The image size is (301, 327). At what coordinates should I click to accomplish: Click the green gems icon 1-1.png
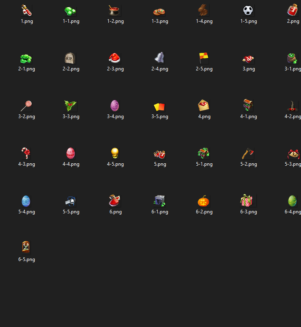point(70,11)
